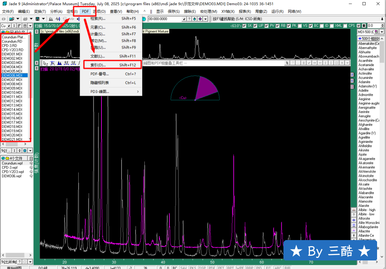Click the percent icon in overlay toolbar
The image size is (386, 269).
point(287,63)
